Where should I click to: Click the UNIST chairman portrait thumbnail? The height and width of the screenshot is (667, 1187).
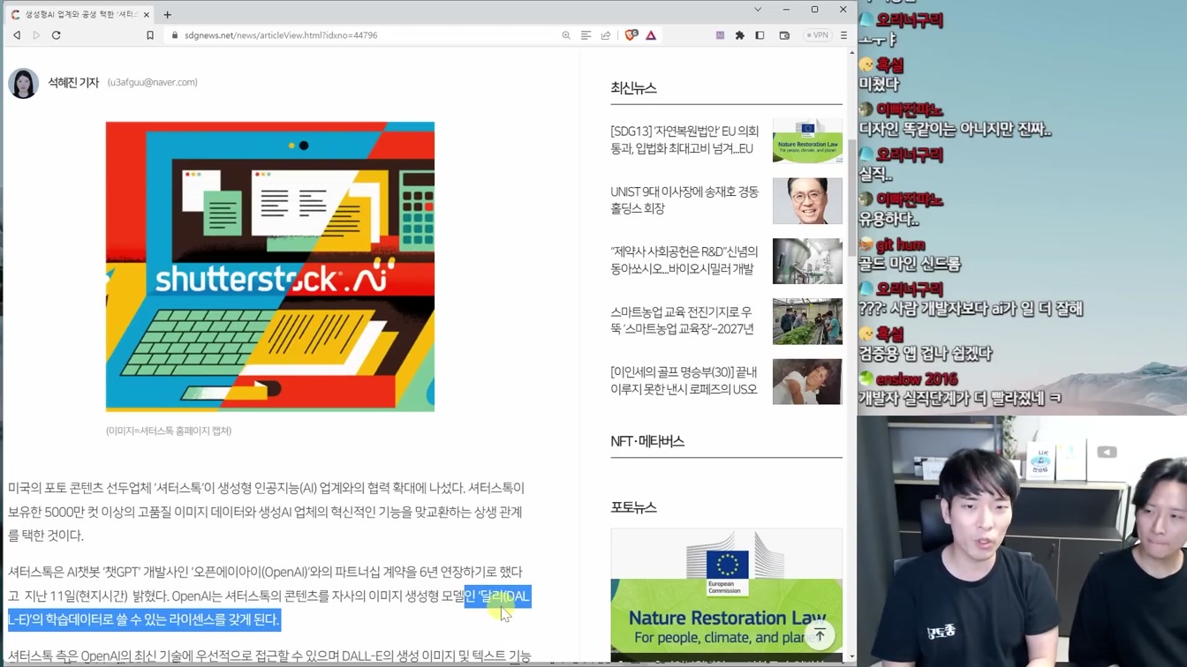pos(807,200)
